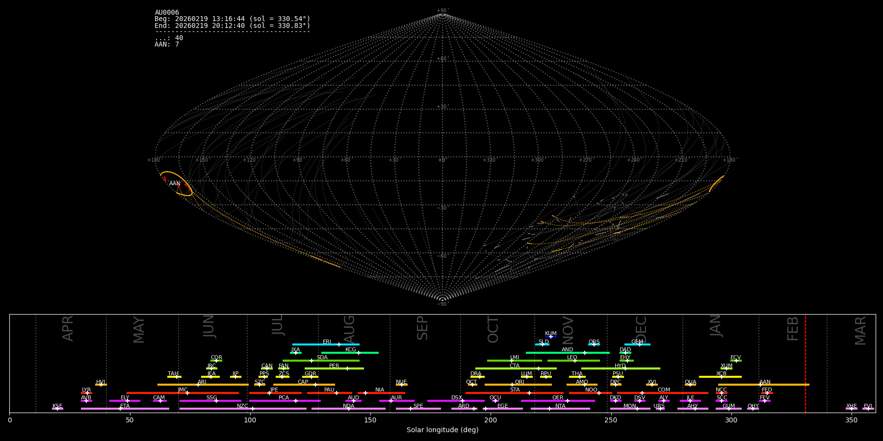Click the Solar longitude axis title
This screenshot has width=883, height=441.
(442, 430)
